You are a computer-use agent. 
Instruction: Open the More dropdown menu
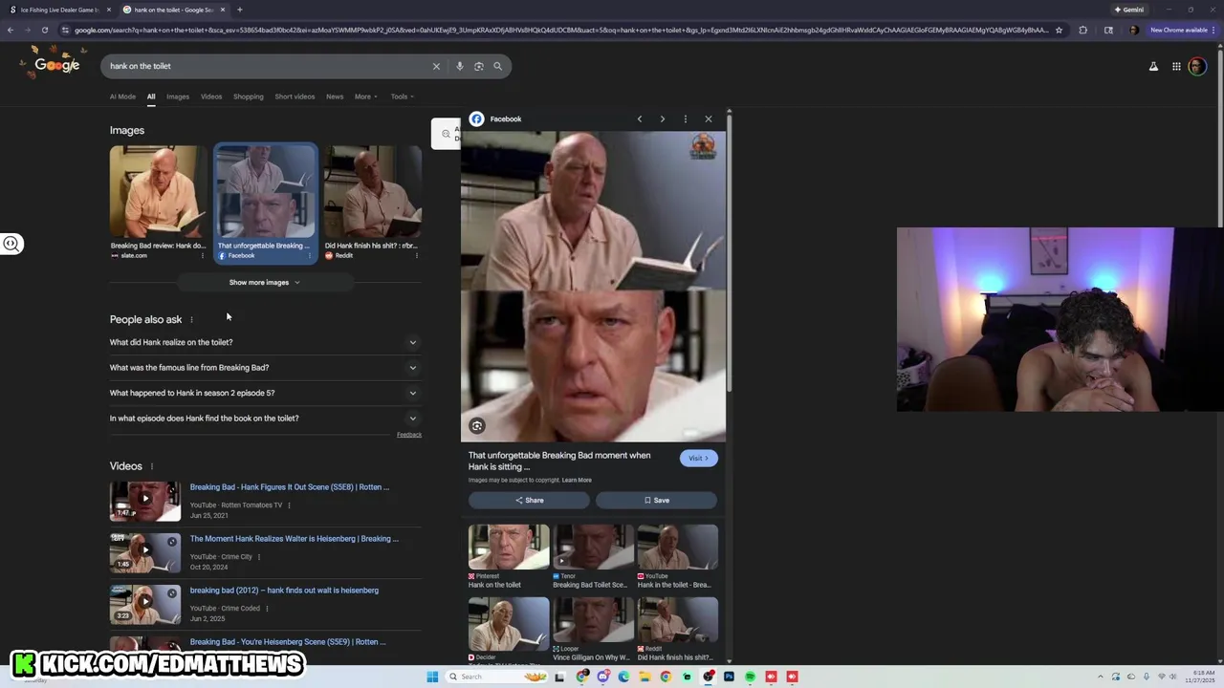coord(365,97)
